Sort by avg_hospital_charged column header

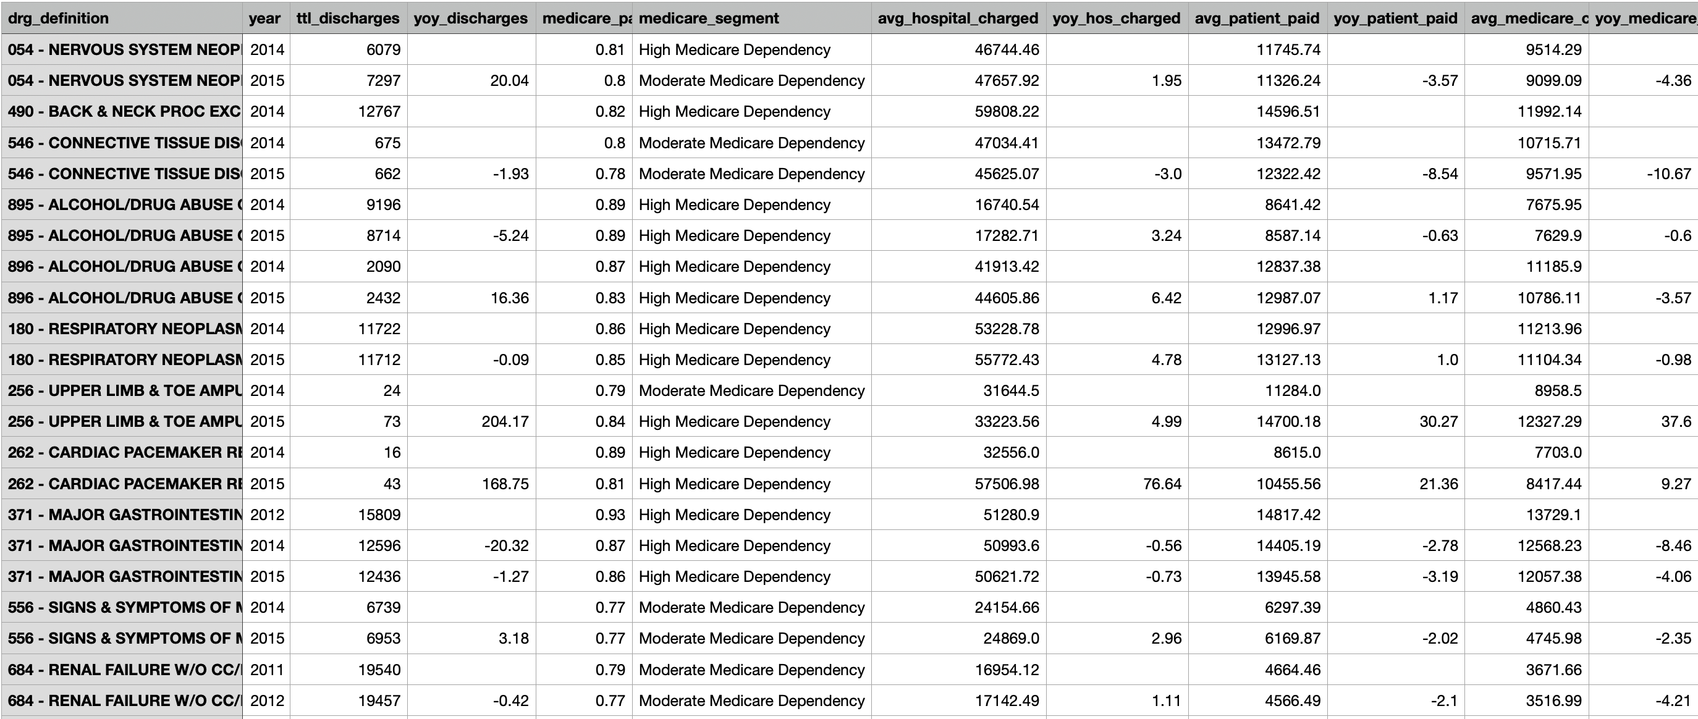click(x=957, y=18)
